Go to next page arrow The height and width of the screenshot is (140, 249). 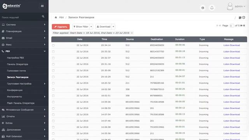[x=241, y=26]
